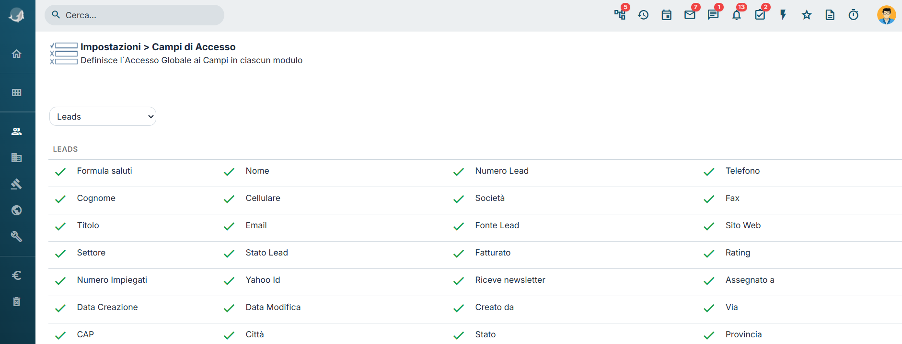This screenshot has height=344, width=902.
Task: Click the Settore field label
Action: pyautogui.click(x=91, y=253)
